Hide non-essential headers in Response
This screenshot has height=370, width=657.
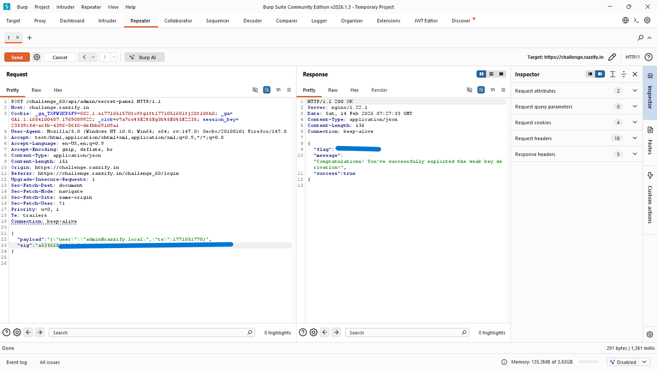click(x=469, y=90)
